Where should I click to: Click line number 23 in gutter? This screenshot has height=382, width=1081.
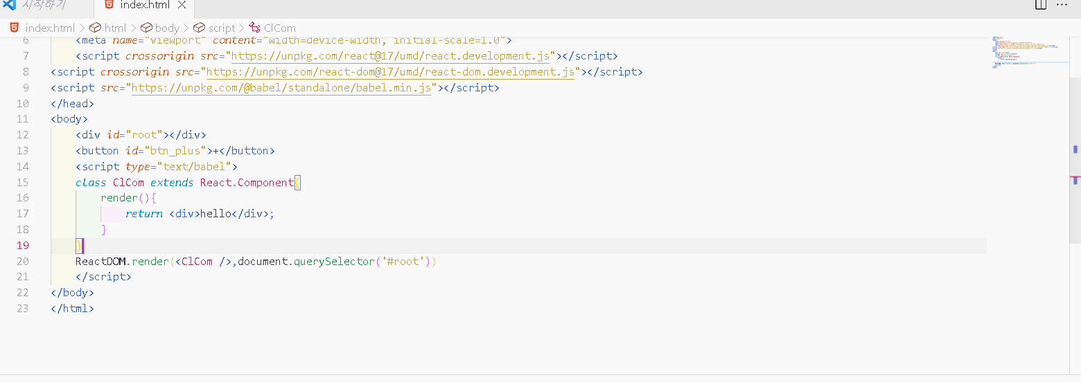[23, 309]
